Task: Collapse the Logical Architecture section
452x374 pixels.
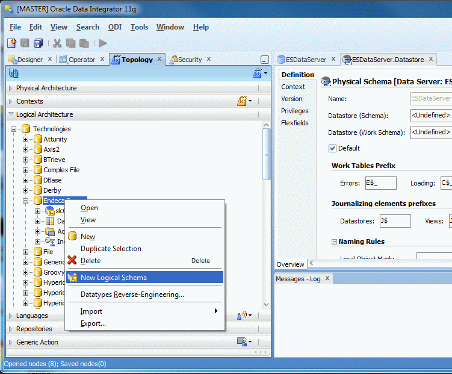Action: (11, 114)
